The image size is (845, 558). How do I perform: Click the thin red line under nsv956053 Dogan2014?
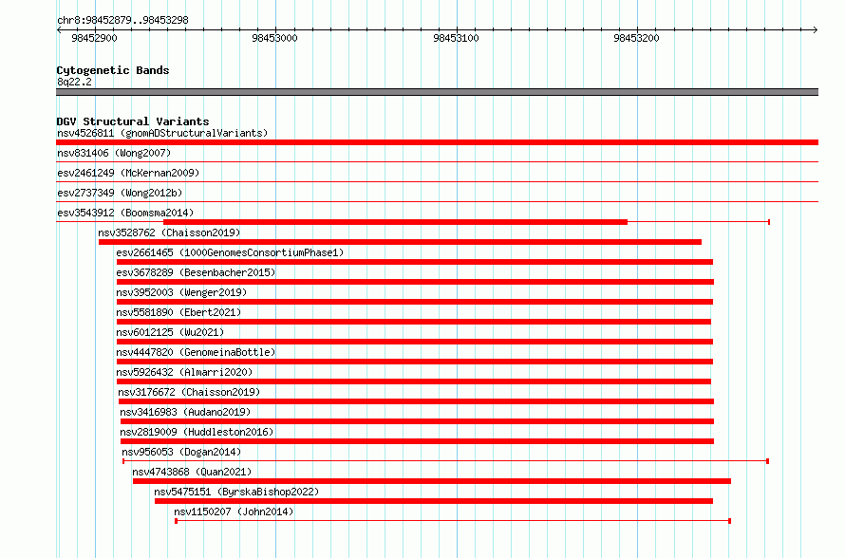pos(445,461)
